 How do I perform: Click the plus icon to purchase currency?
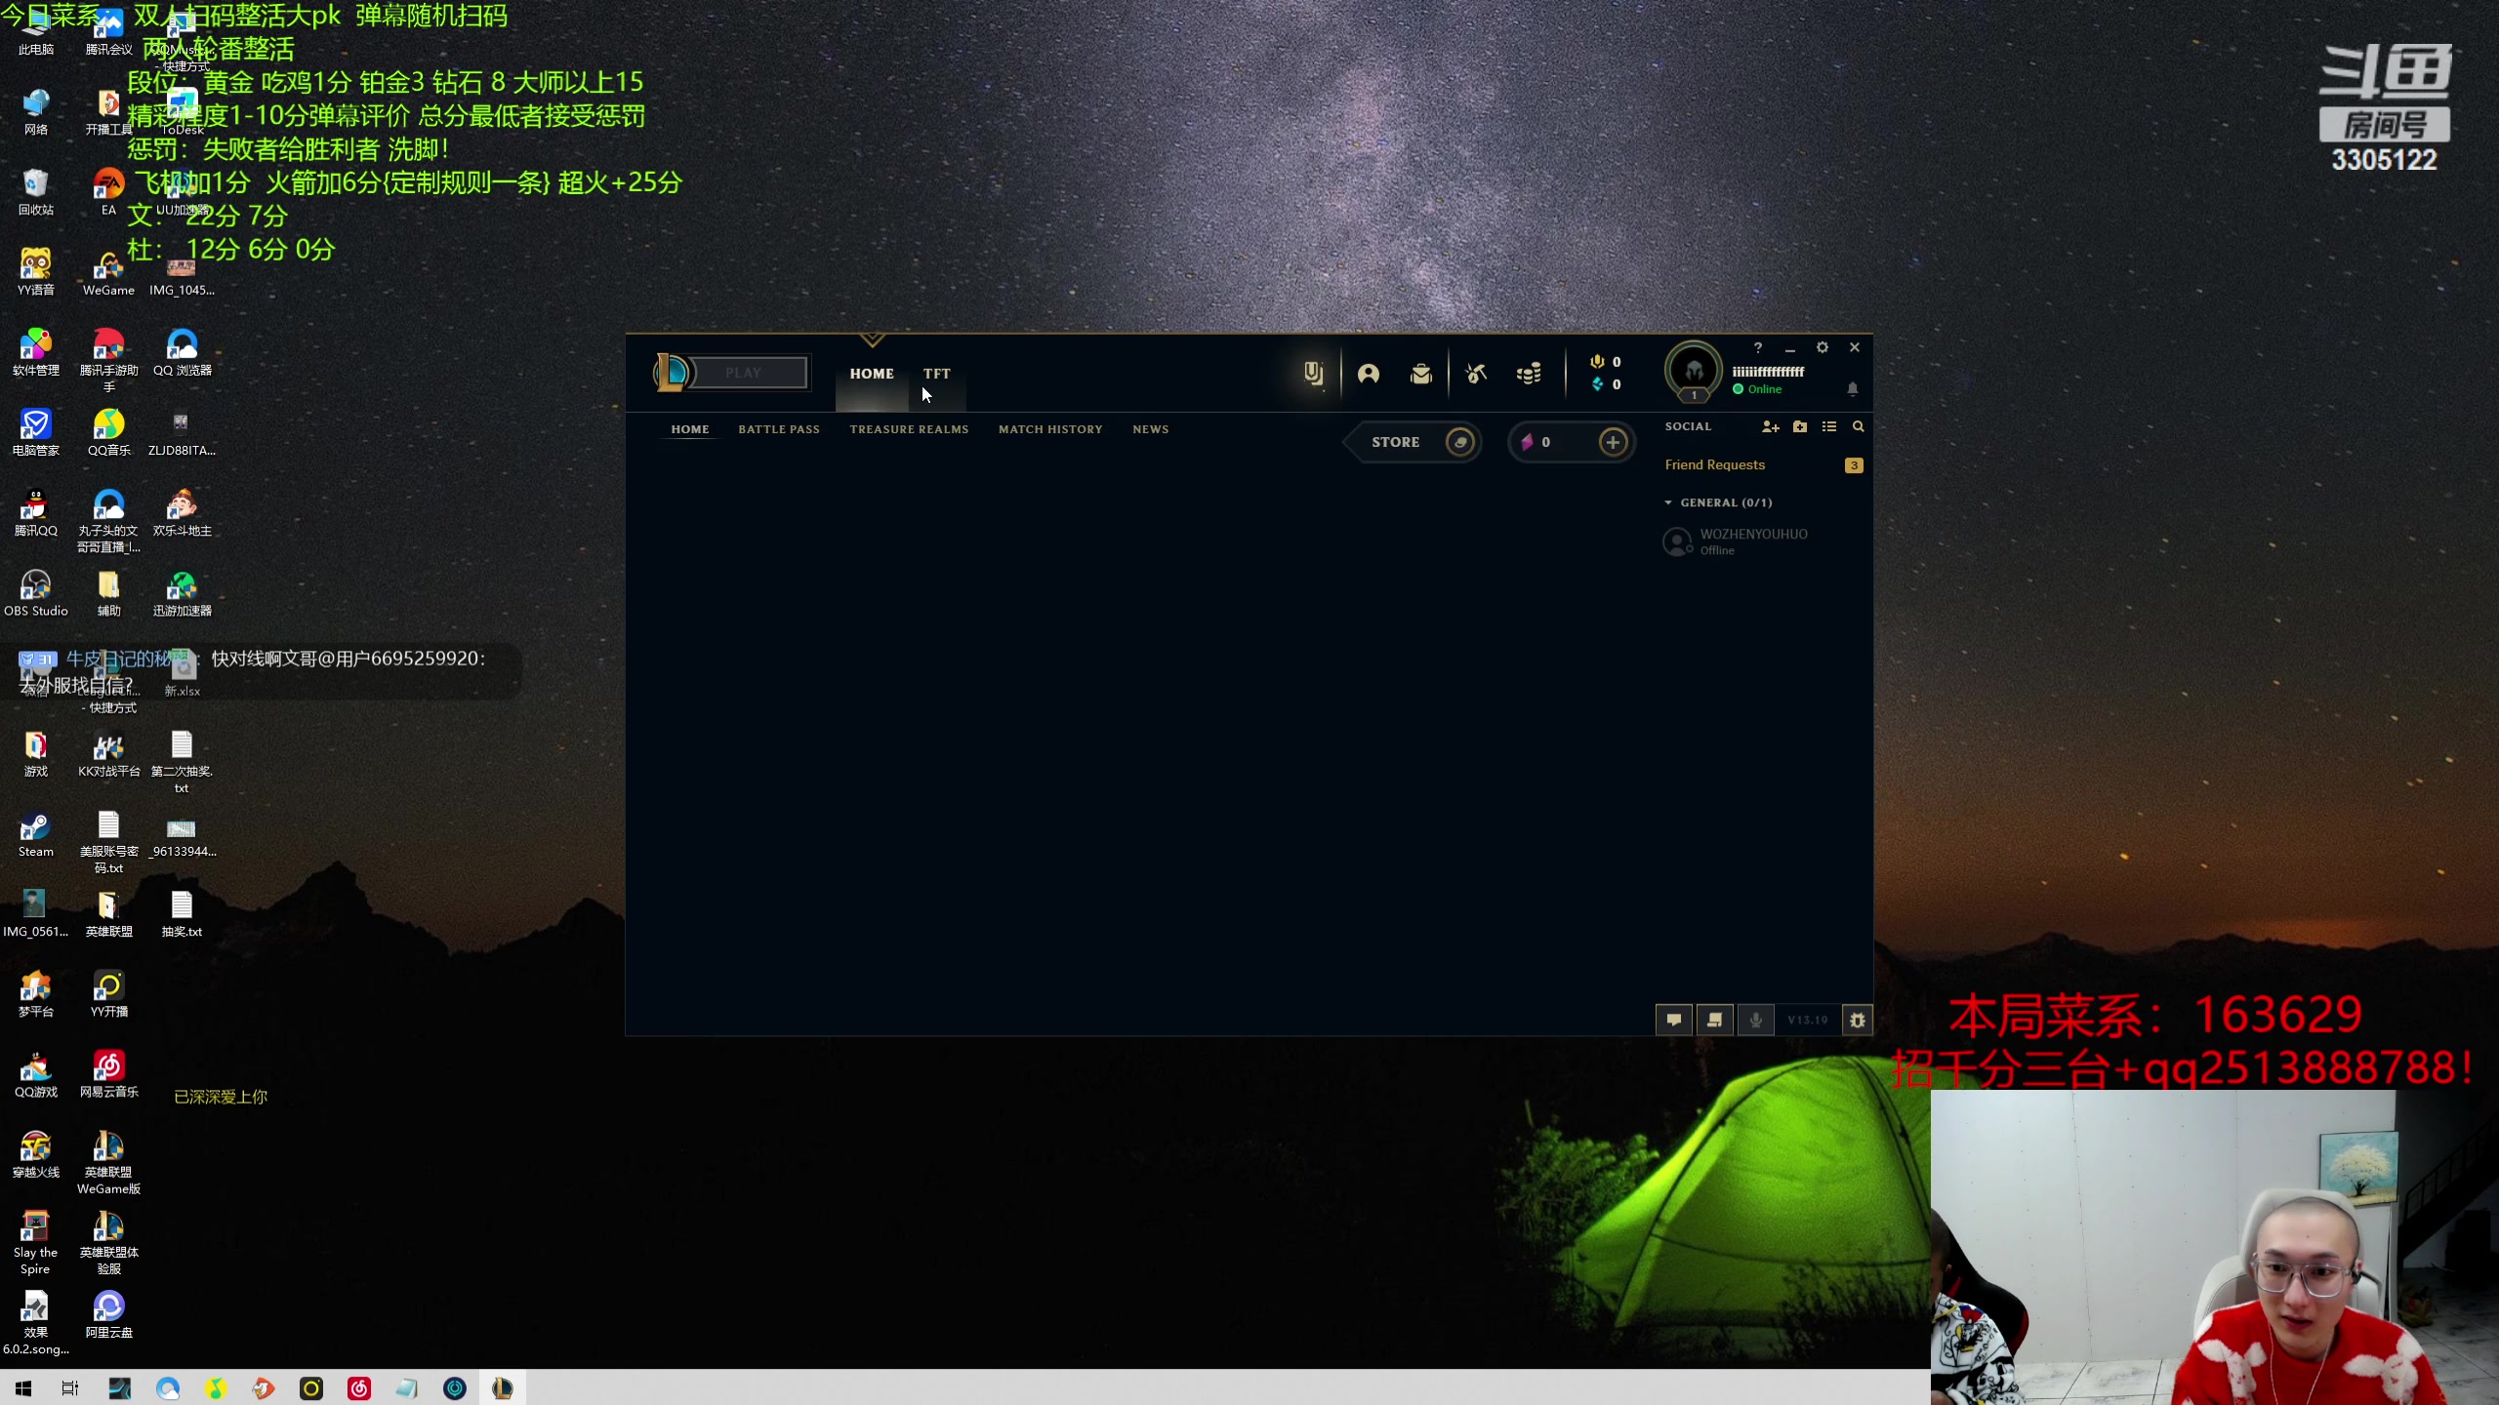coord(1614,442)
